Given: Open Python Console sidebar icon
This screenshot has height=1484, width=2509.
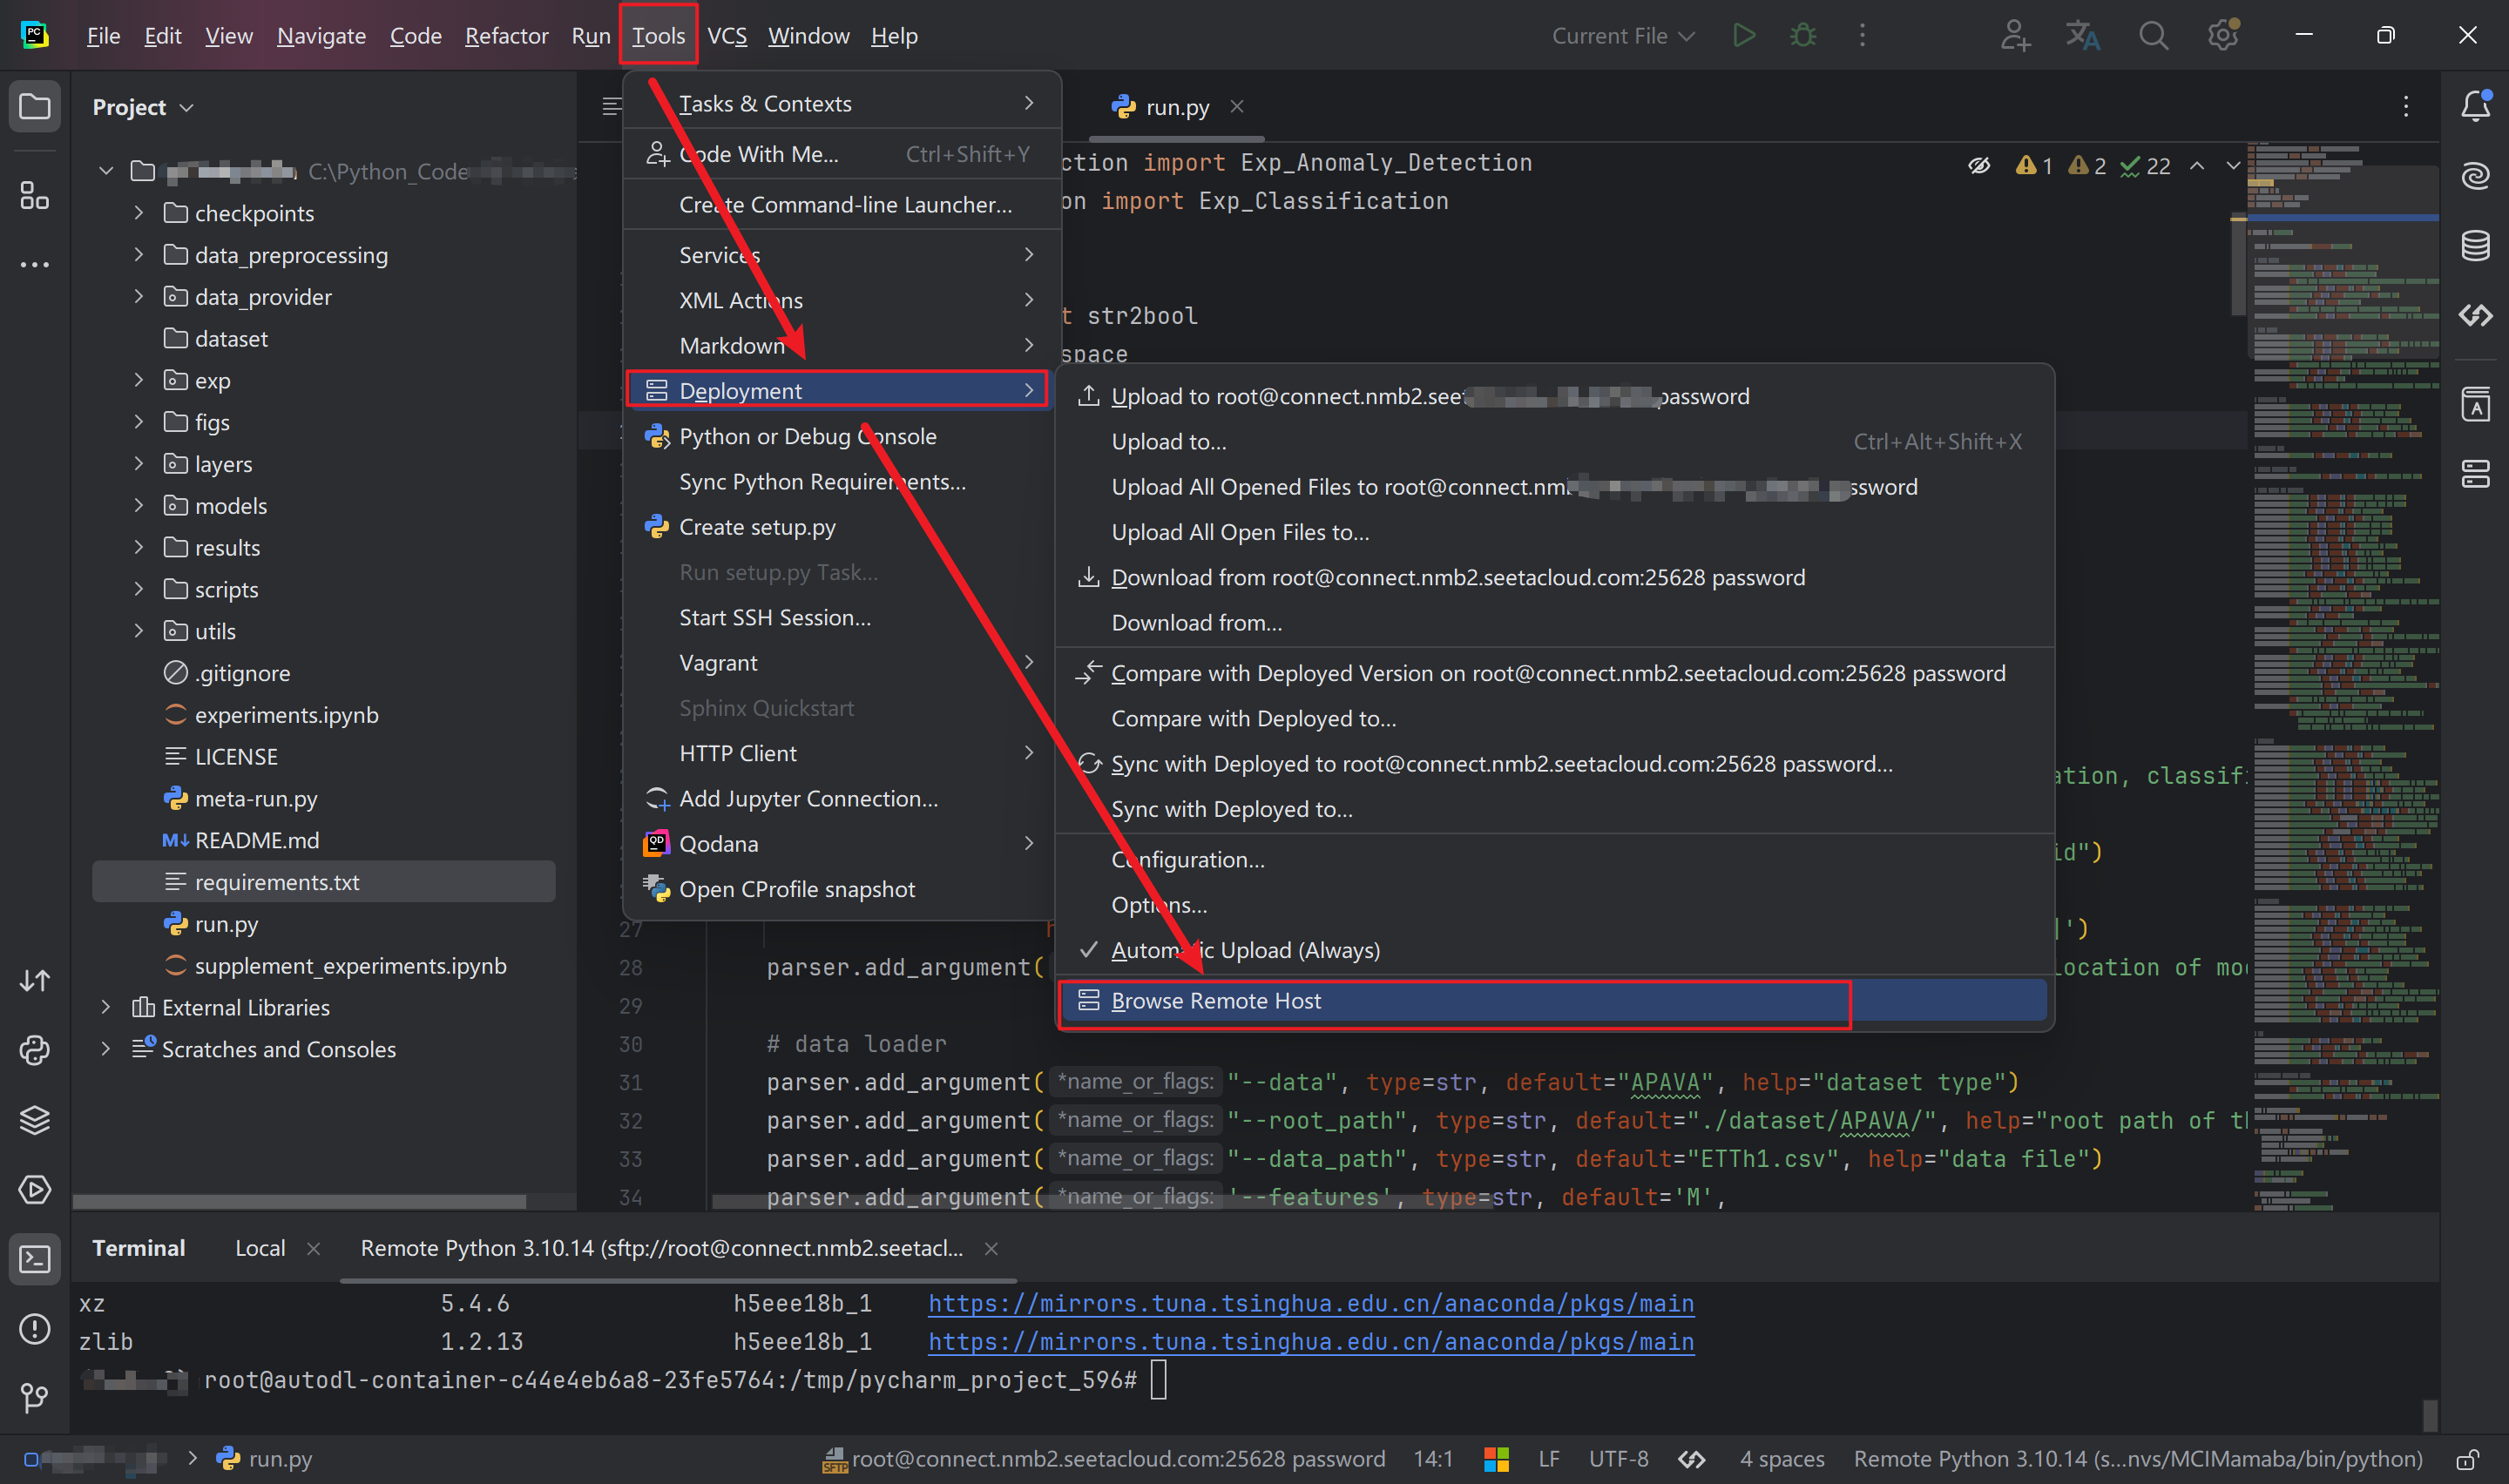Looking at the screenshot, I should point(35,1050).
